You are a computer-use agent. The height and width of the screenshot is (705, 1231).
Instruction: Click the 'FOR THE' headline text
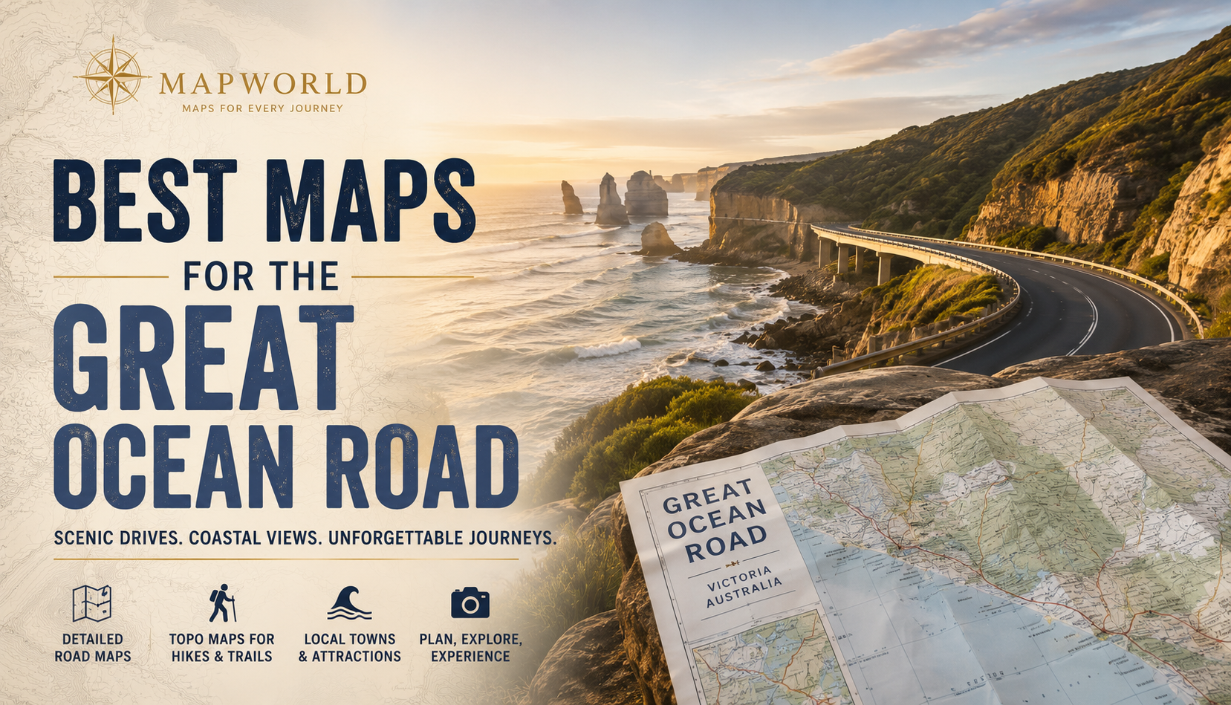point(261,276)
